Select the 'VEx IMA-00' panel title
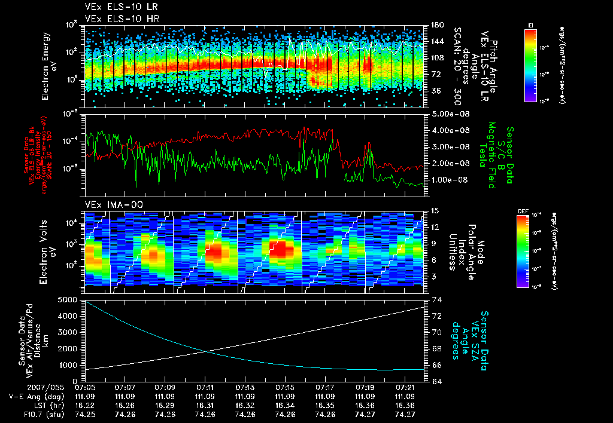Viewport: 613px width, 423px height. [114, 204]
